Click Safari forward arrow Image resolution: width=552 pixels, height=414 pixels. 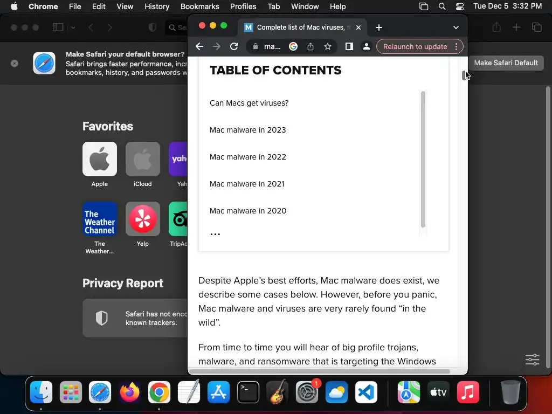click(x=109, y=27)
